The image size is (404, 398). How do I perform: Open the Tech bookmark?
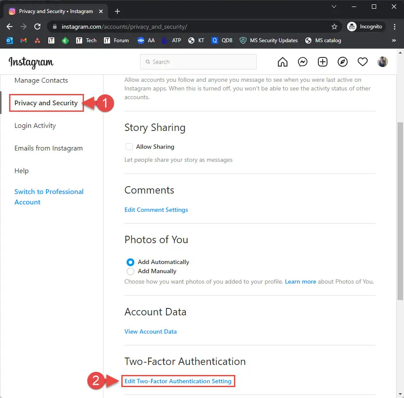(86, 40)
